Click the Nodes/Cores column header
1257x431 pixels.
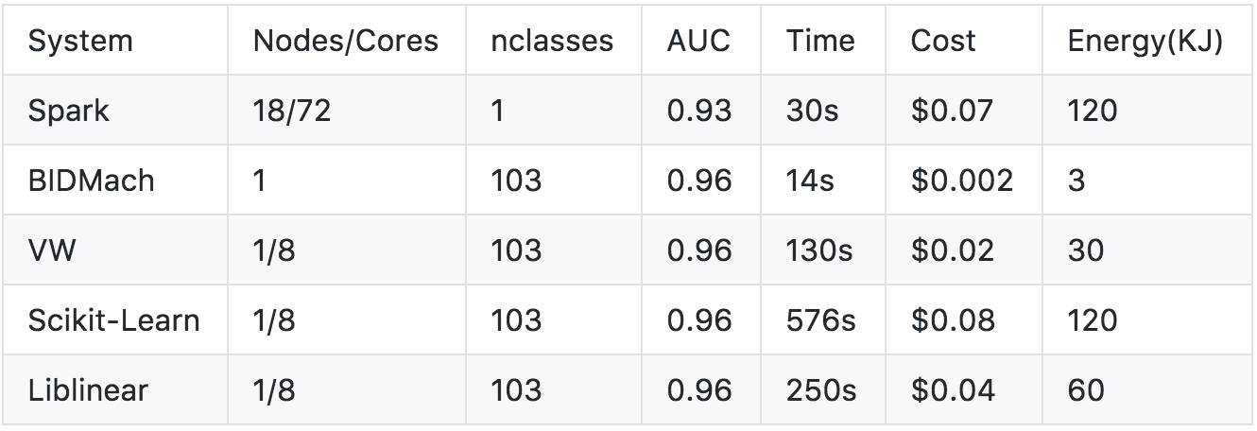tap(345, 41)
